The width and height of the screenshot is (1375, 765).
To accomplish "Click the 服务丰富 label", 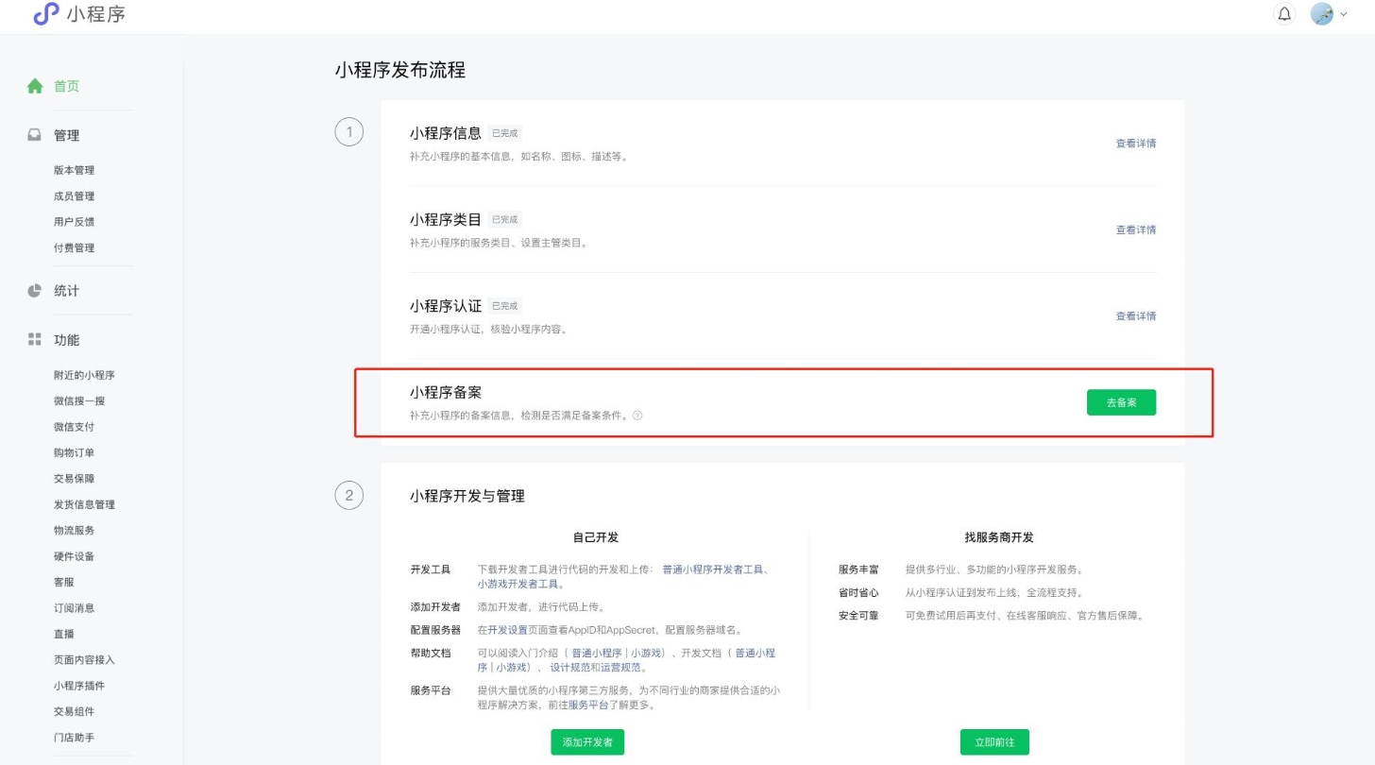I will click(858, 569).
